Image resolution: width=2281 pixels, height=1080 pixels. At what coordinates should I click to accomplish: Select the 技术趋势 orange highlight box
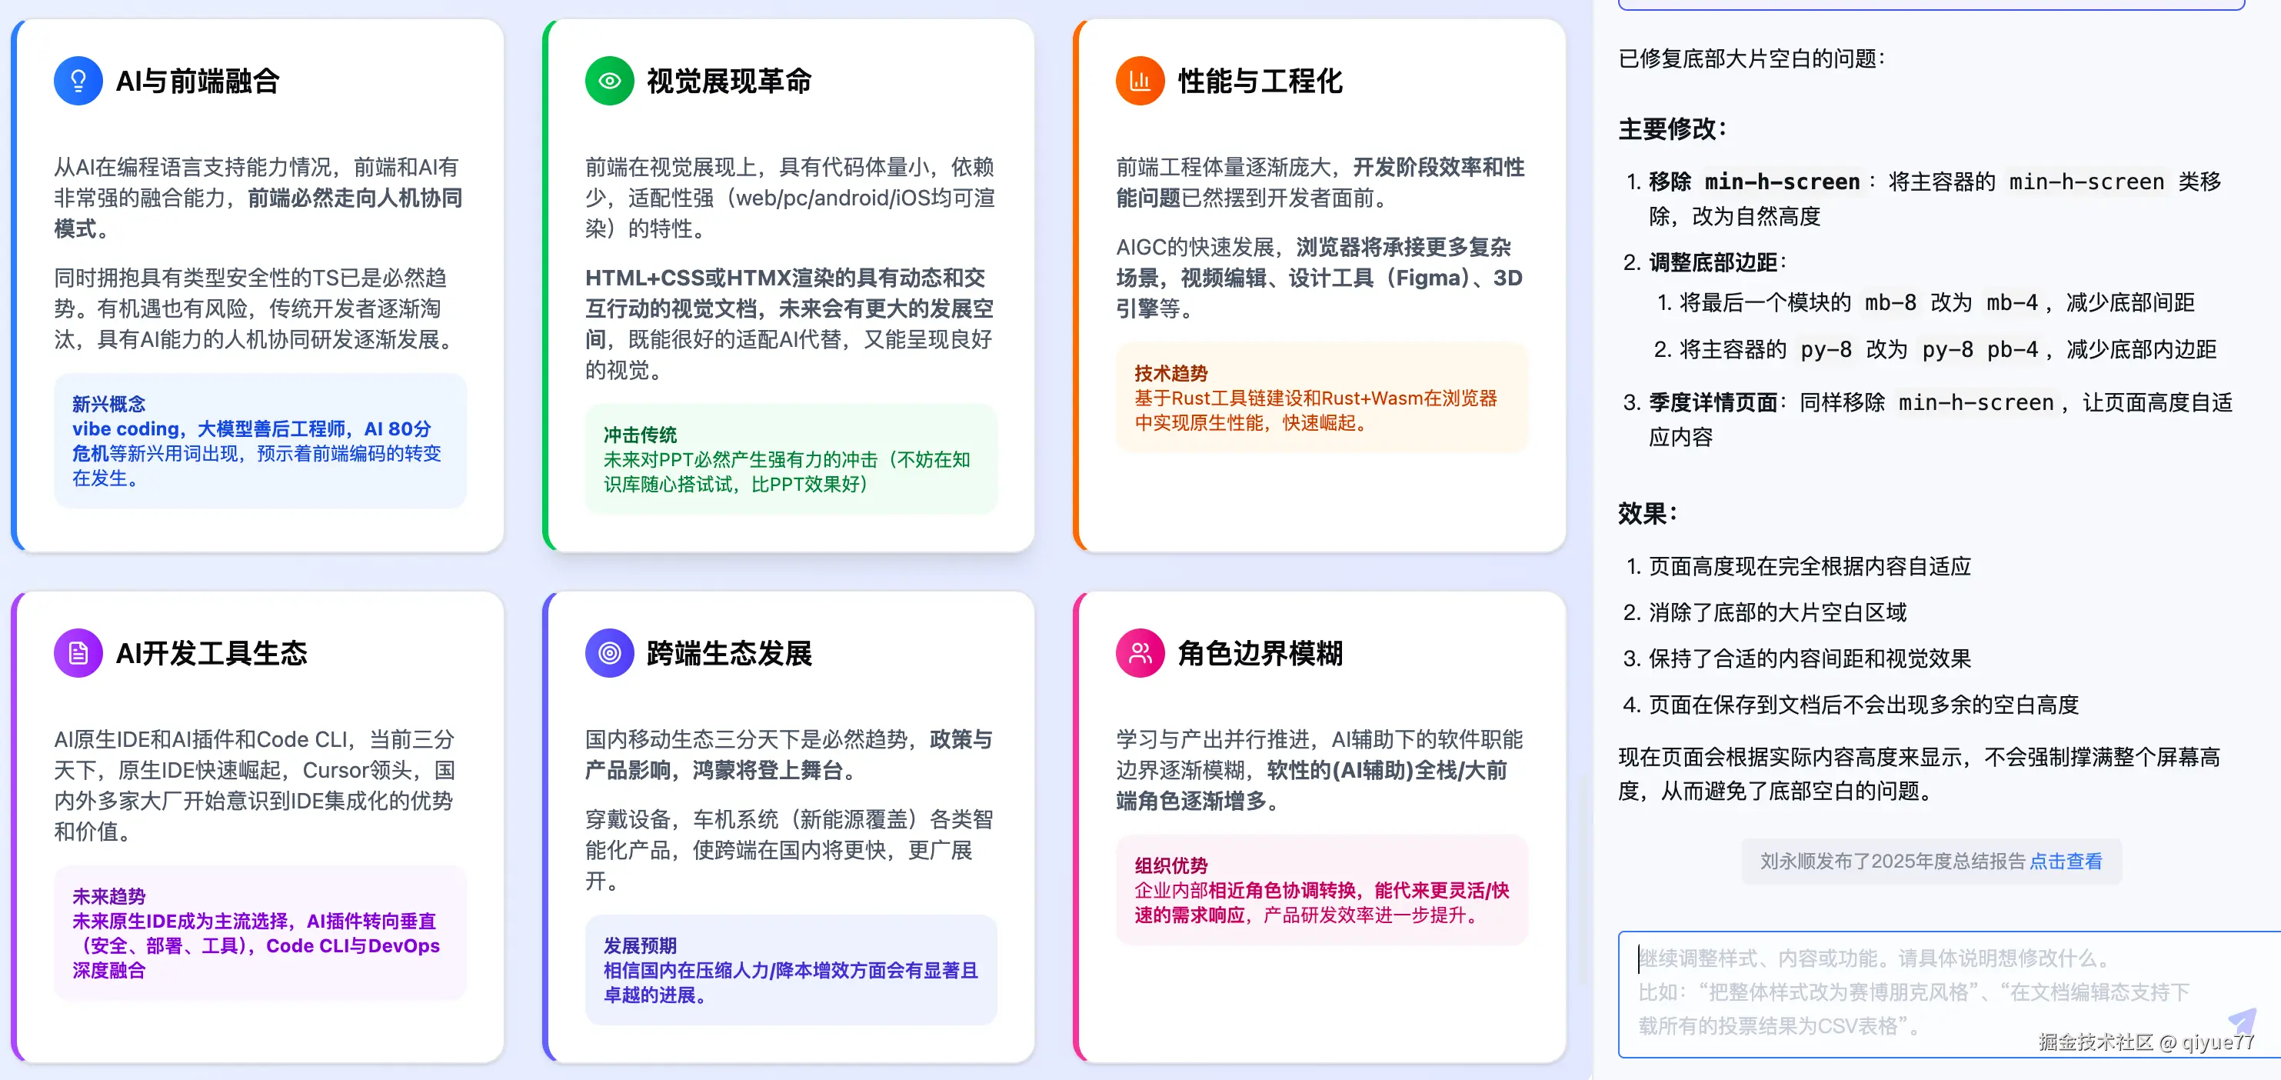(x=1321, y=397)
